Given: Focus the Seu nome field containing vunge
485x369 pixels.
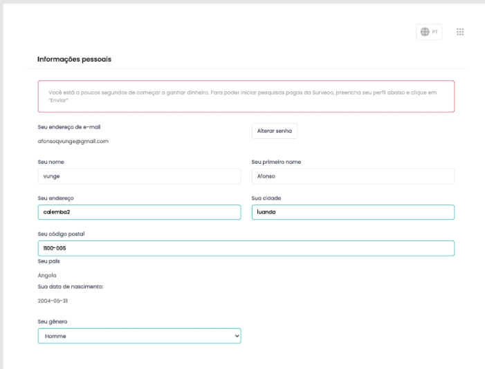Looking at the screenshot, I should click(139, 176).
